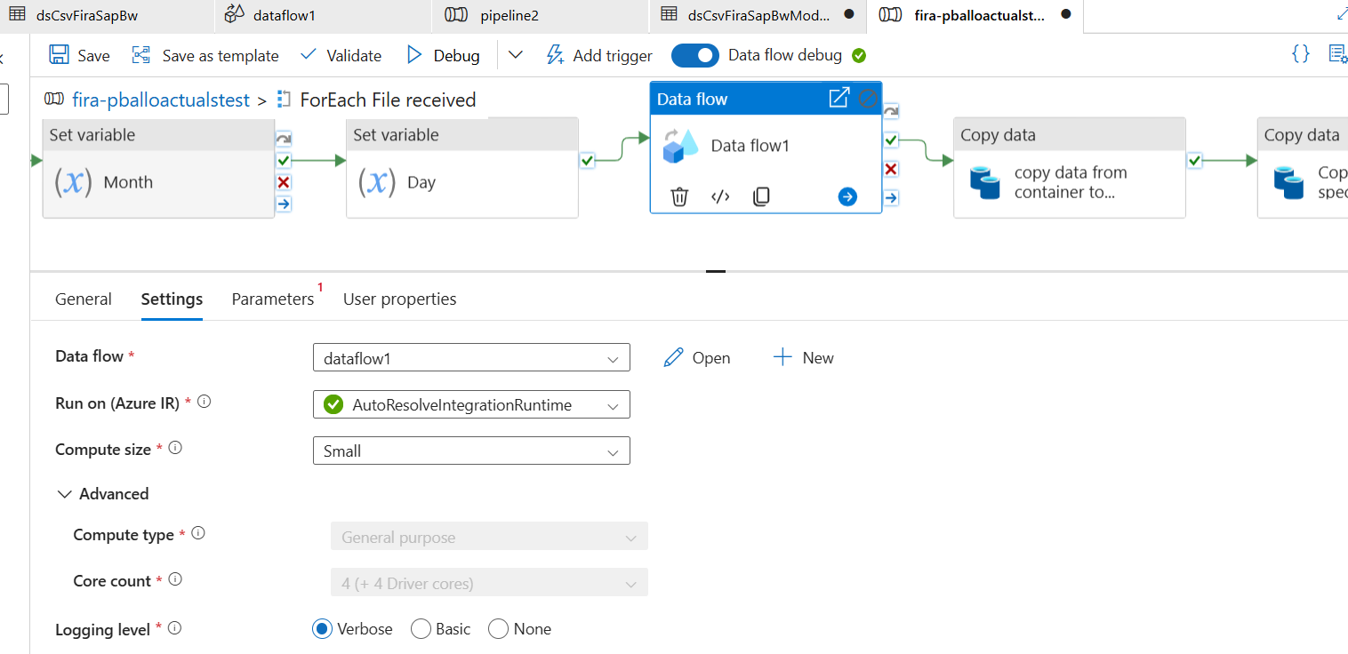Click Data flow success green check connector

pos(891,140)
